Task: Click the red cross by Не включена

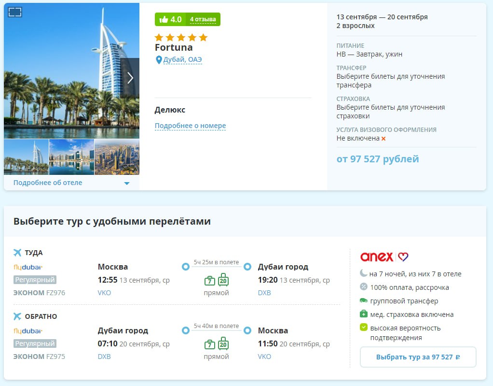Action: coord(383,139)
